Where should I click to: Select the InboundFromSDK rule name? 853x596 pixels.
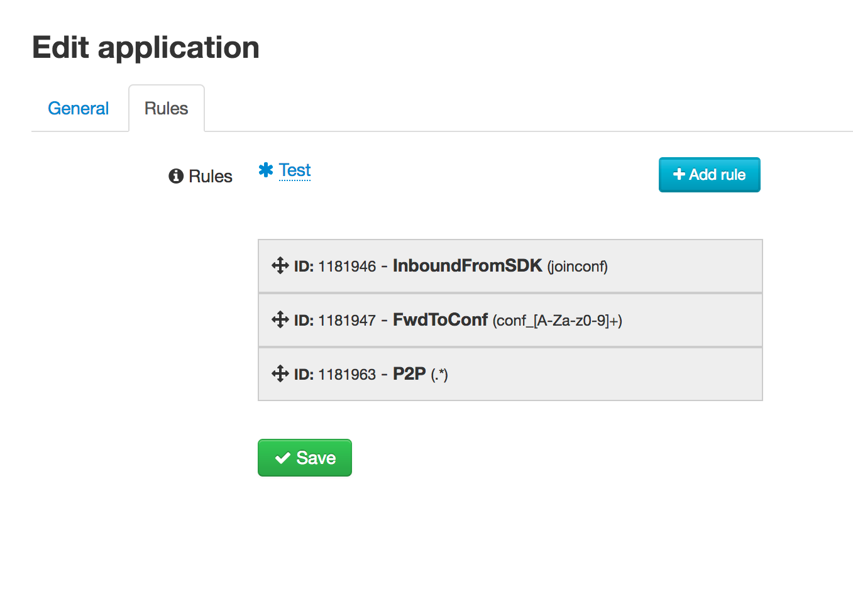[467, 265]
